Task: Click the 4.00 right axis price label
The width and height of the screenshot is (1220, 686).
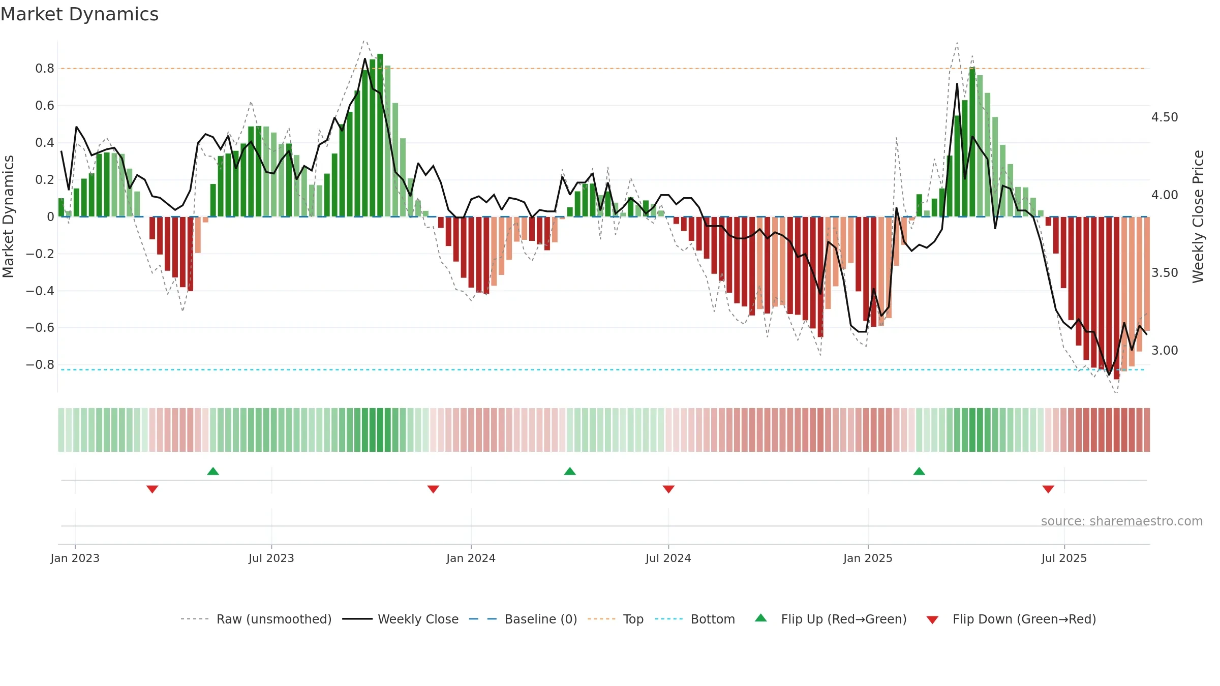Action: pos(1165,195)
